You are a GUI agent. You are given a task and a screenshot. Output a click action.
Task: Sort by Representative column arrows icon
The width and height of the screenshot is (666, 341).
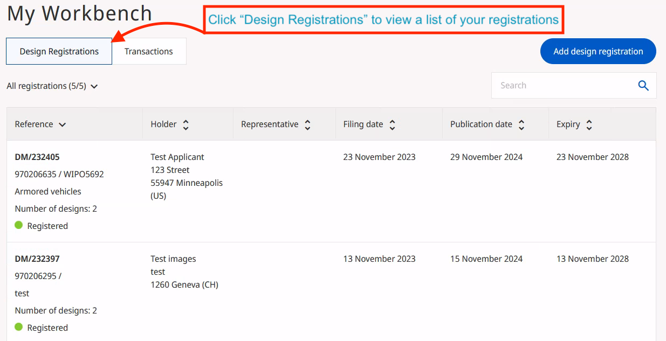point(307,125)
